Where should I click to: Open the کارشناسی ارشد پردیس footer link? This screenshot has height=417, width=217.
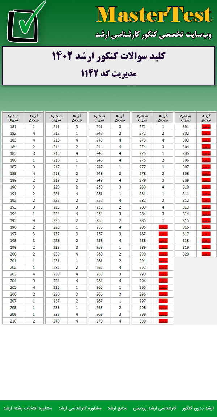(155, 408)
